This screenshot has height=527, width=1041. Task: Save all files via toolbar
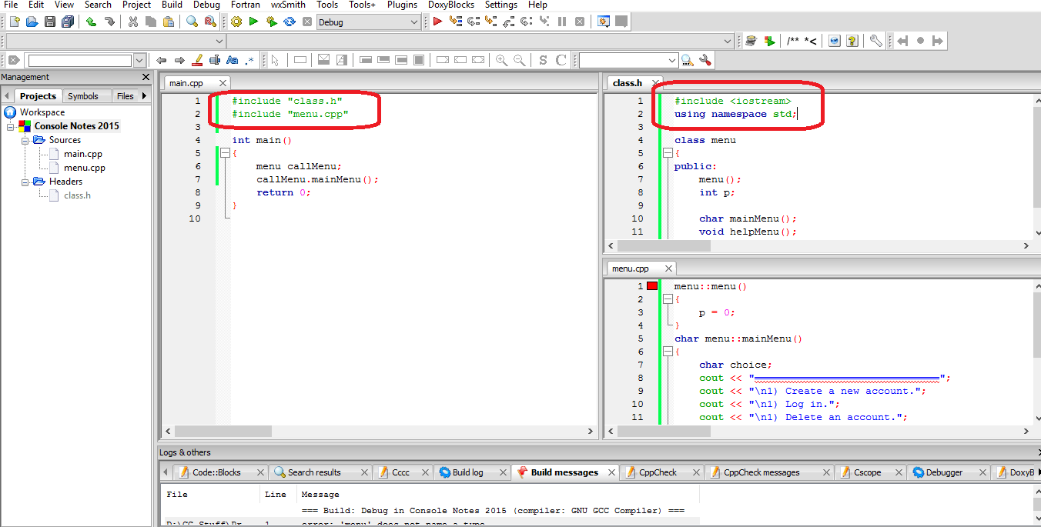pos(68,22)
